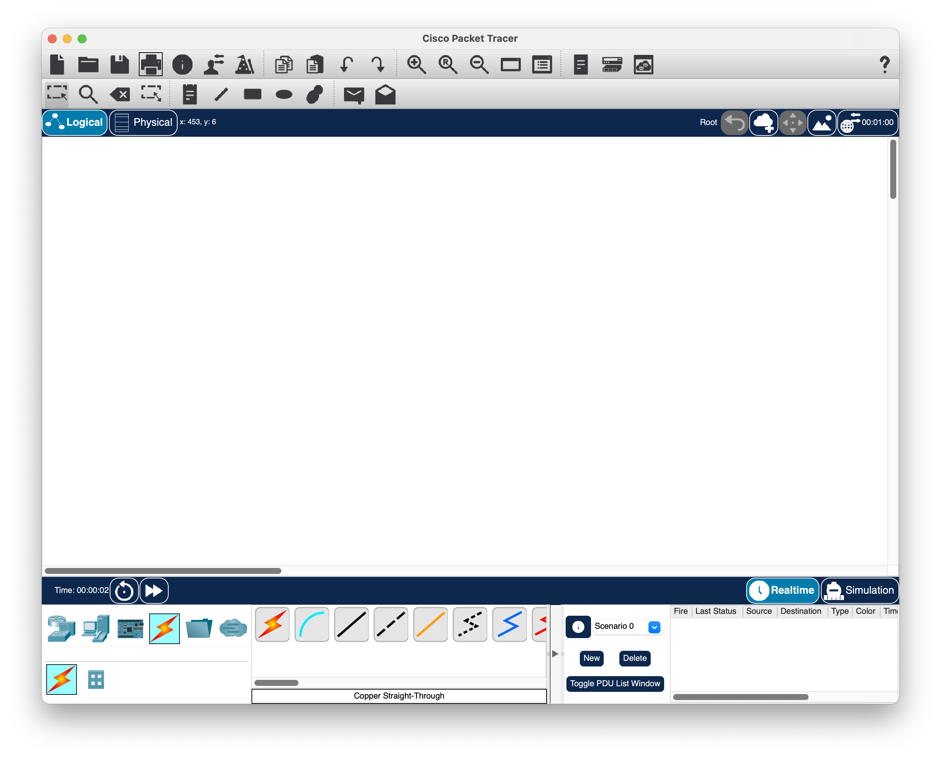The width and height of the screenshot is (941, 759).
Task: Switch to Physical workspace tab
Action: pyautogui.click(x=143, y=122)
